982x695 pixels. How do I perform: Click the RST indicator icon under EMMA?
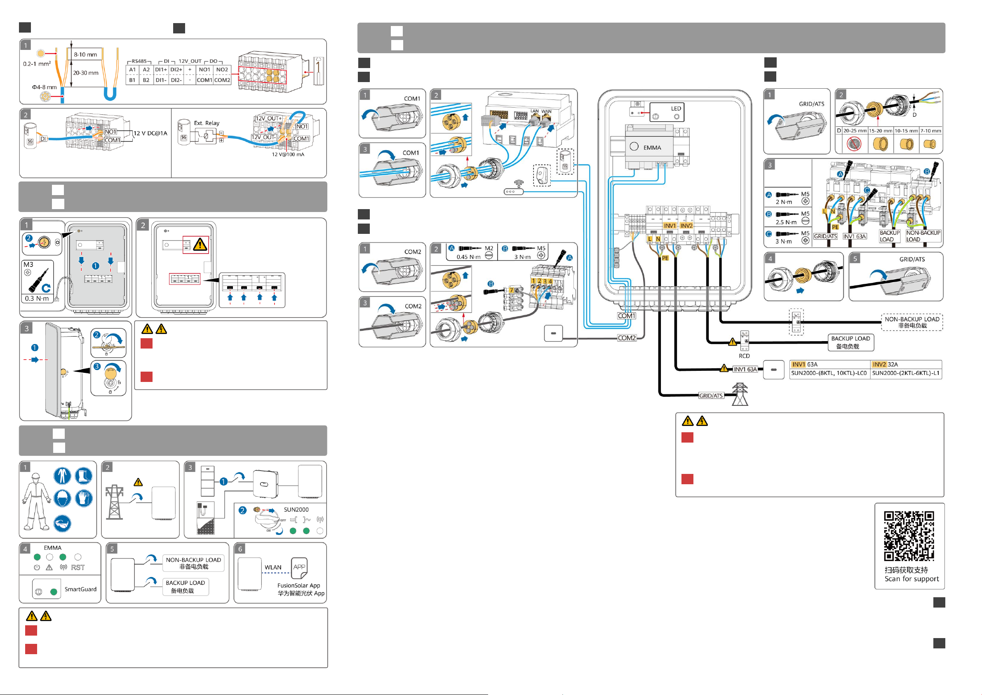78,568
